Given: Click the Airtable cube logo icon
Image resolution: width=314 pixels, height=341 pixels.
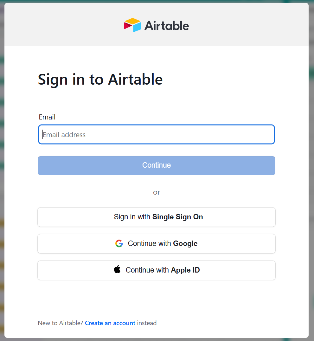Looking at the screenshot, I should pos(132,25).
